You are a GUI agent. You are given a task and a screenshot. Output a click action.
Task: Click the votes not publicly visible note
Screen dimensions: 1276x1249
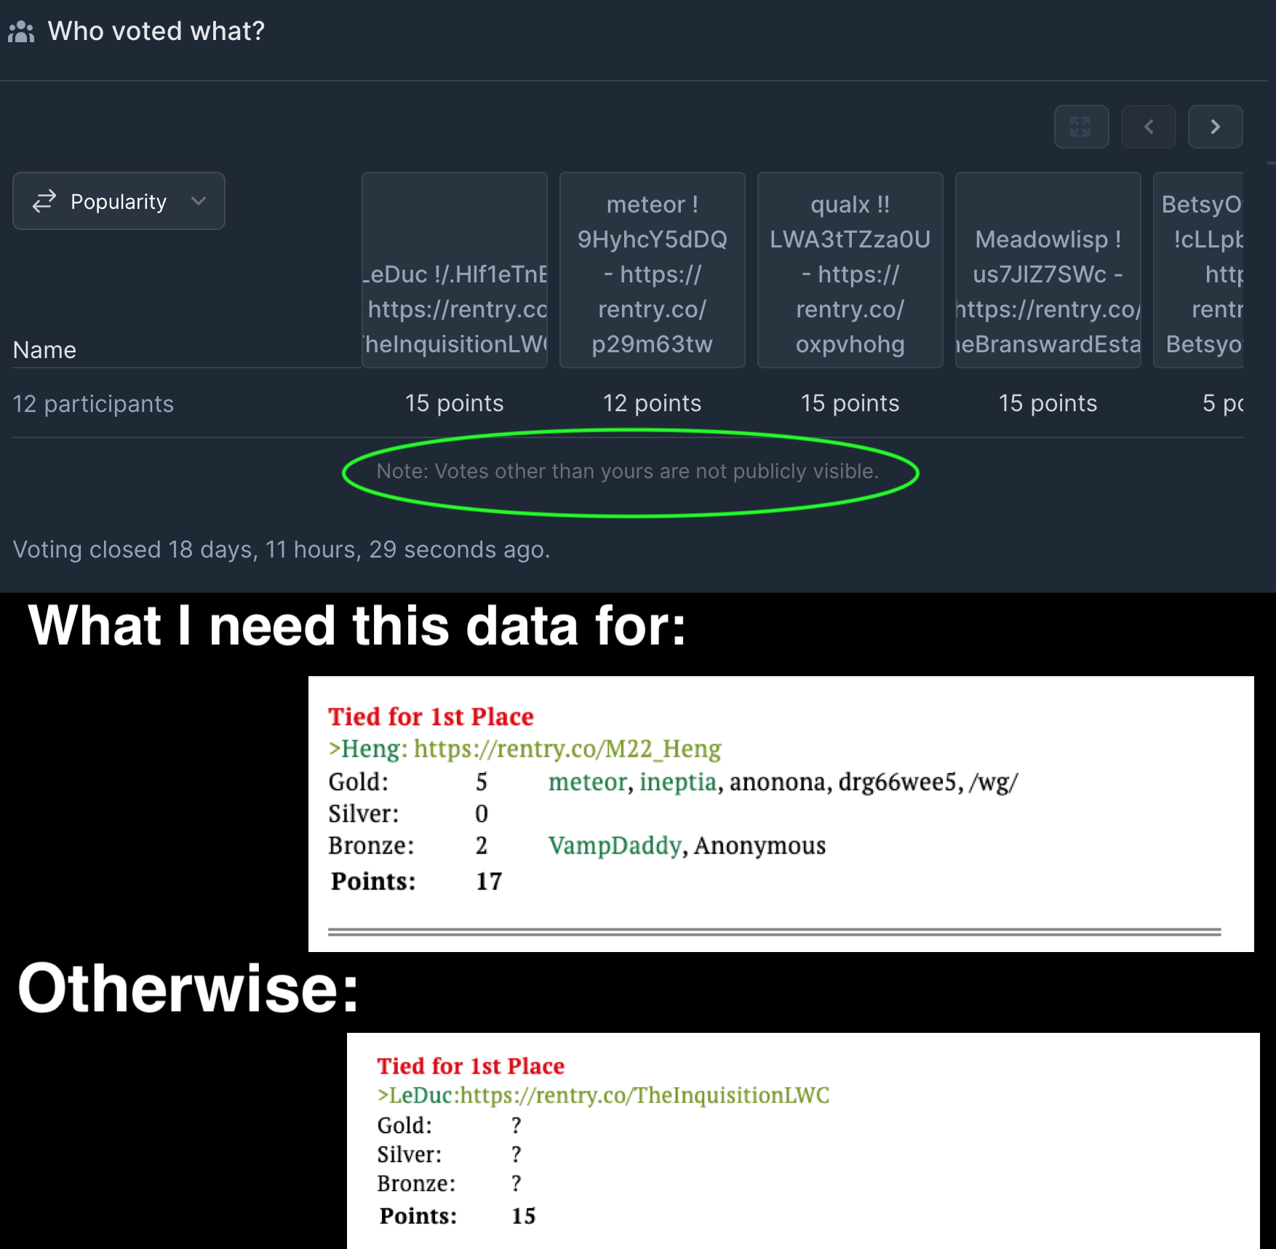pos(628,472)
